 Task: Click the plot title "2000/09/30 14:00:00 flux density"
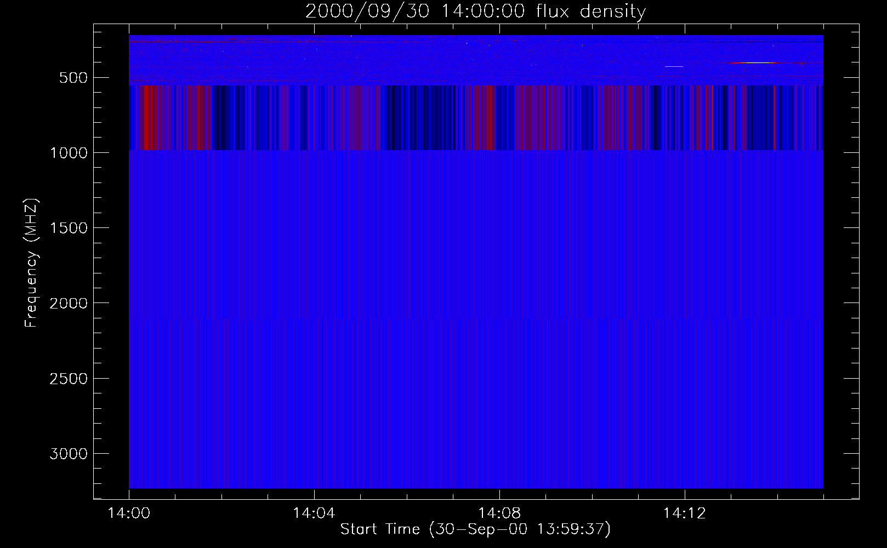click(x=475, y=11)
